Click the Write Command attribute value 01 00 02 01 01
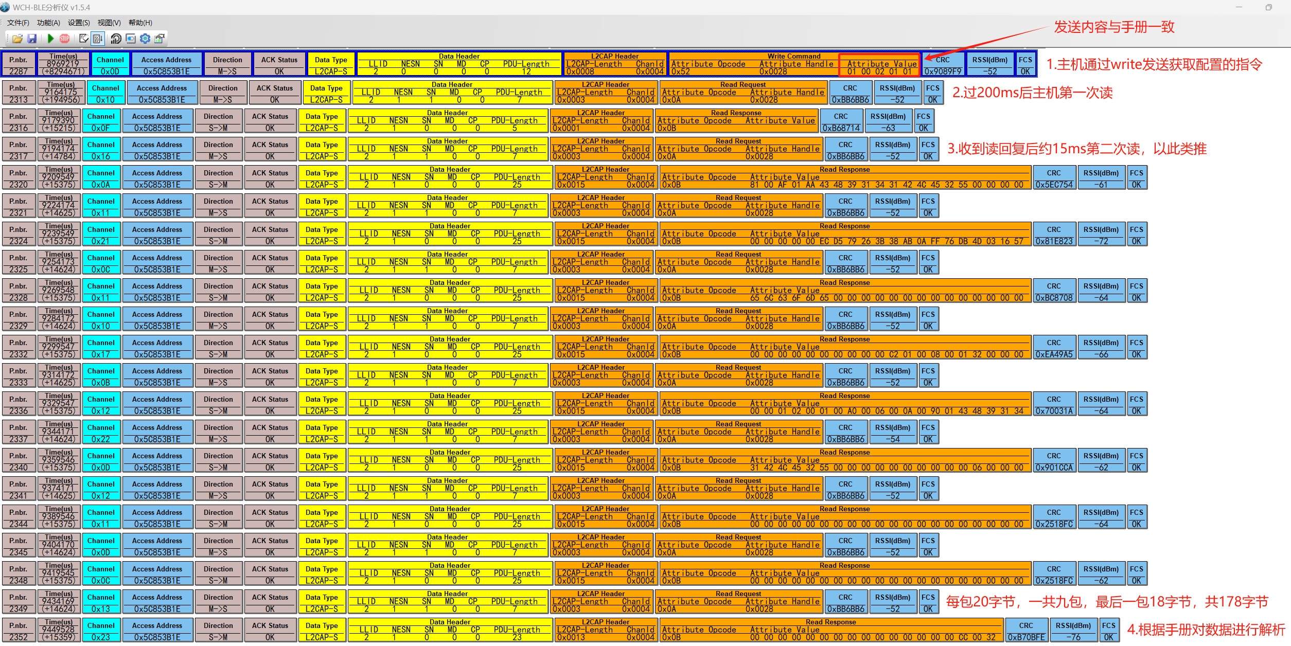Image resolution: width=1291 pixels, height=646 pixels. tap(879, 71)
